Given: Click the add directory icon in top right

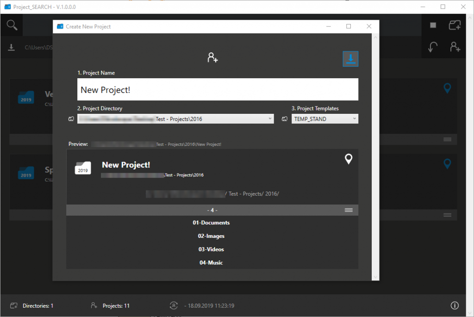Looking at the screenshot, I should (x=455, y=25).
